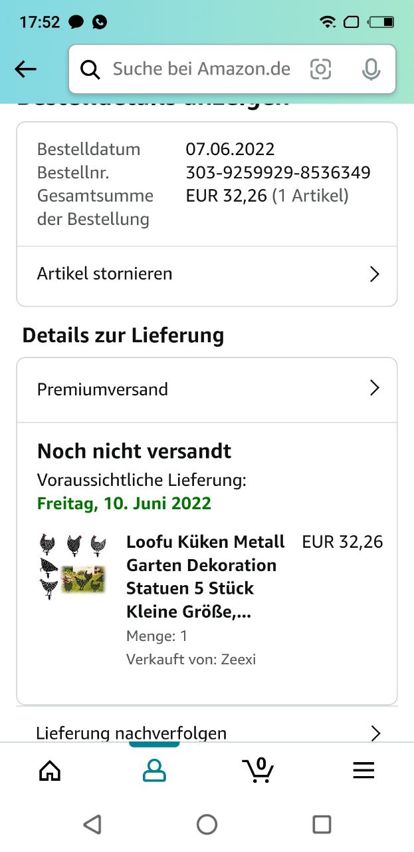Open the hamburger menu
The image size is (414, 852).
click(x=363, y=770)
